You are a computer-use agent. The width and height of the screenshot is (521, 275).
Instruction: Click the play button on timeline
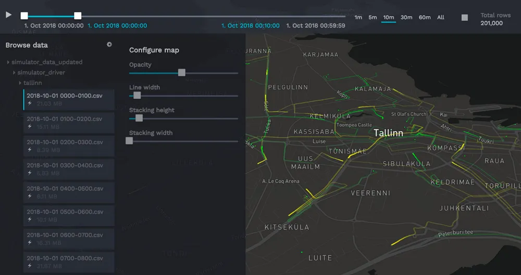8,15
